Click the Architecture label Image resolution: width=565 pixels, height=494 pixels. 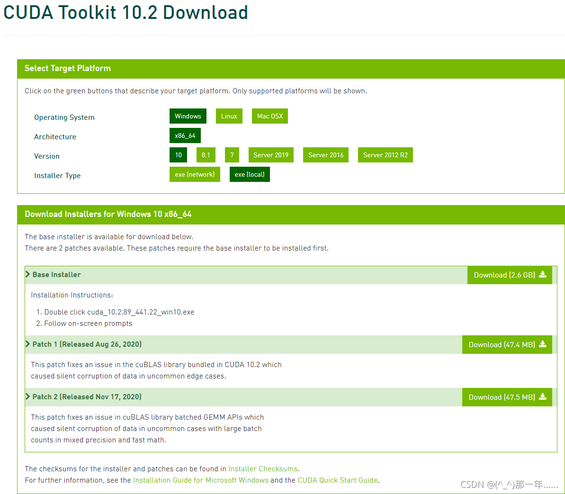click(x=55, y=137)
